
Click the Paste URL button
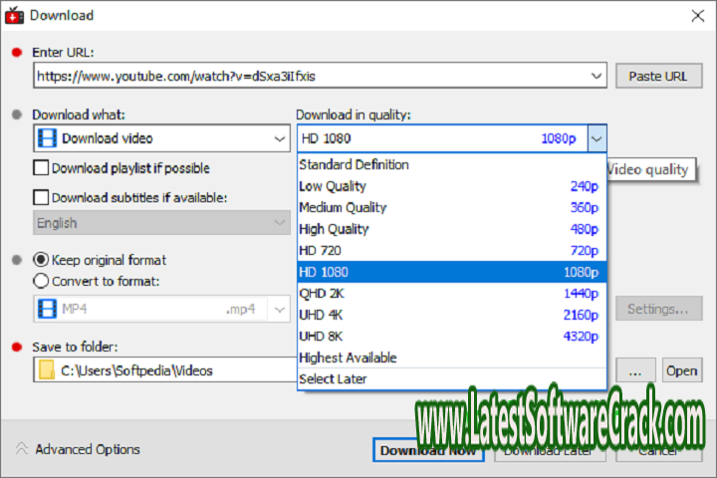(x=658, y=76)
